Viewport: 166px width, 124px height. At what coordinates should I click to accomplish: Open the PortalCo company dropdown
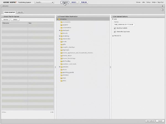coord(44,2)
